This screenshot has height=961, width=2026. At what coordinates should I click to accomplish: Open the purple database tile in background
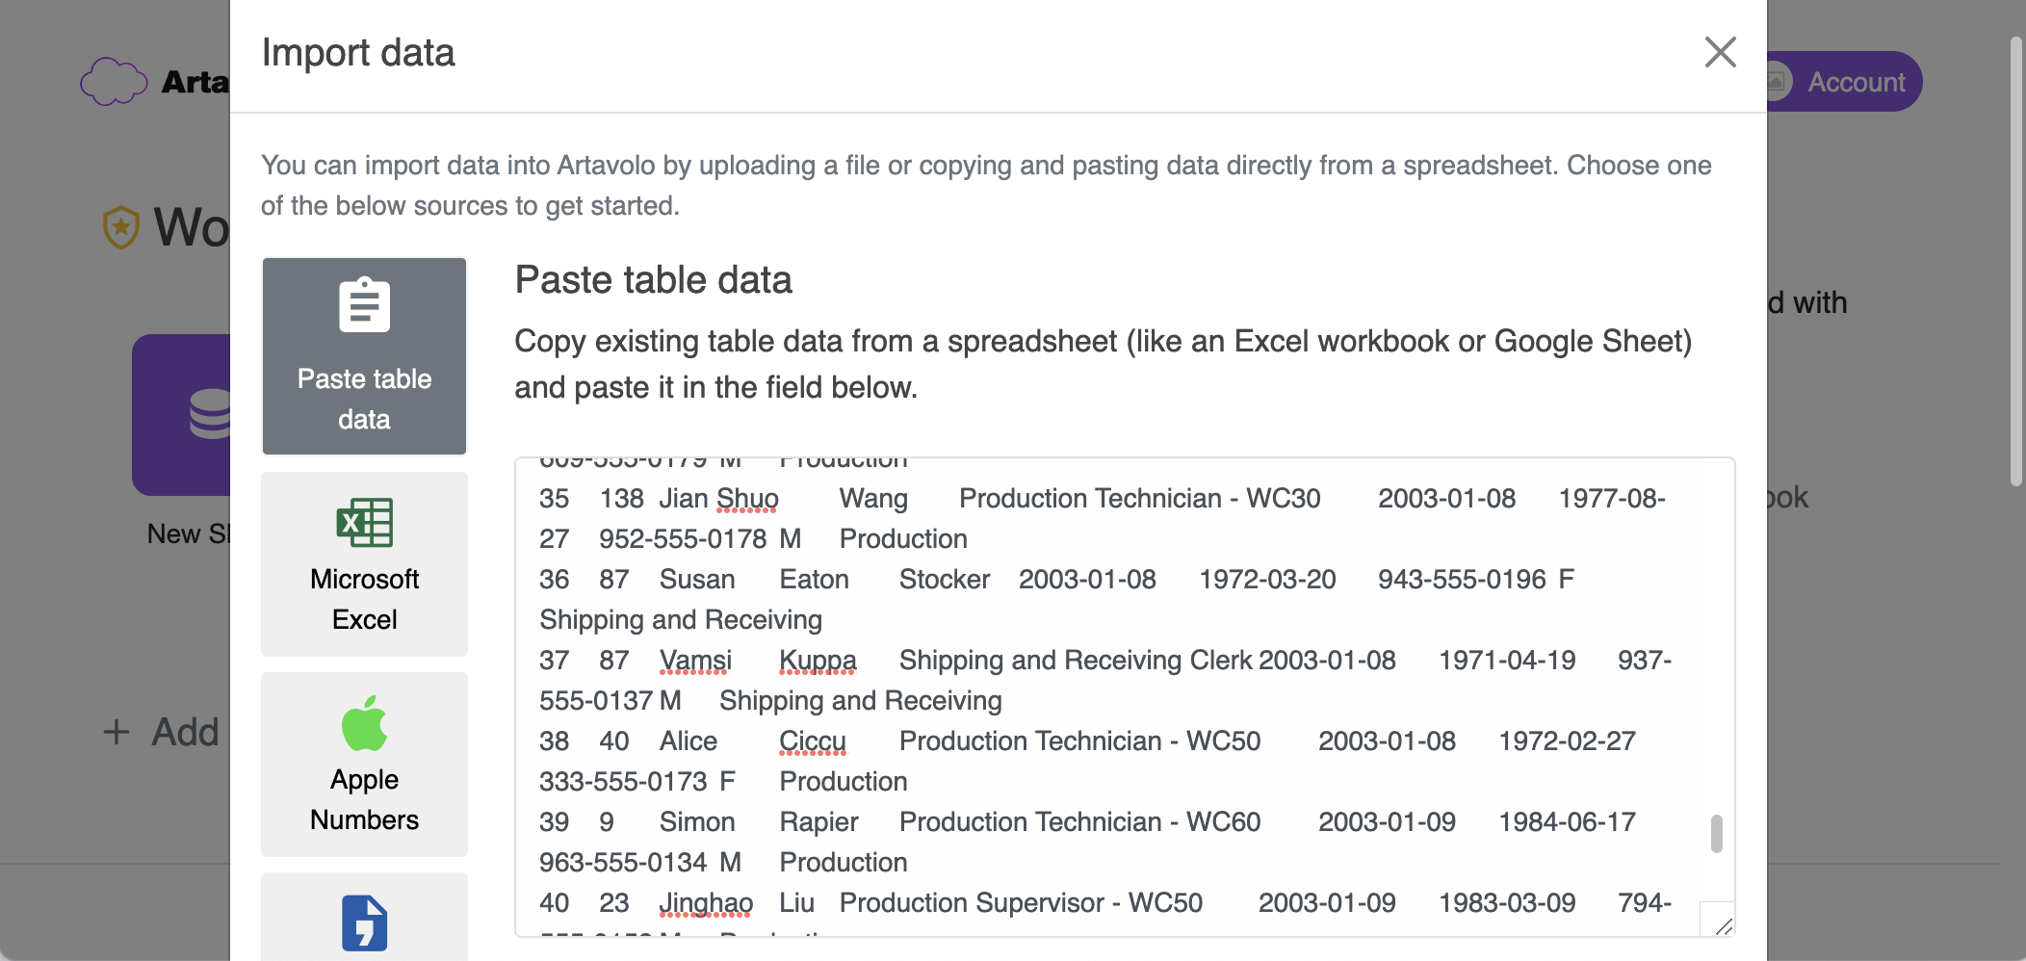pyautogui.click(x=182, y=415)
